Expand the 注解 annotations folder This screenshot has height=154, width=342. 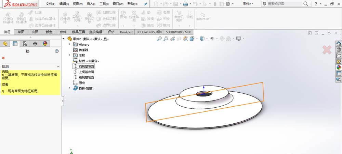point(69,55)
